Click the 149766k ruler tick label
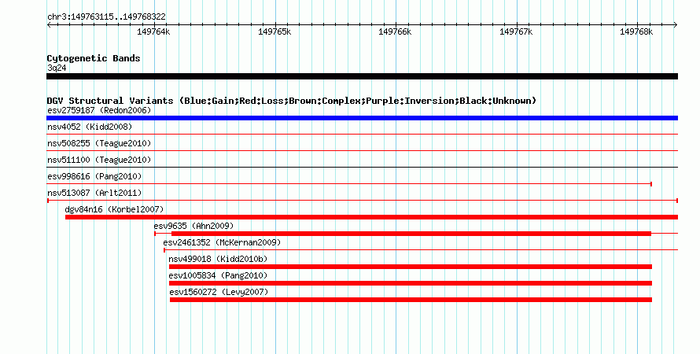 point(395,31)
